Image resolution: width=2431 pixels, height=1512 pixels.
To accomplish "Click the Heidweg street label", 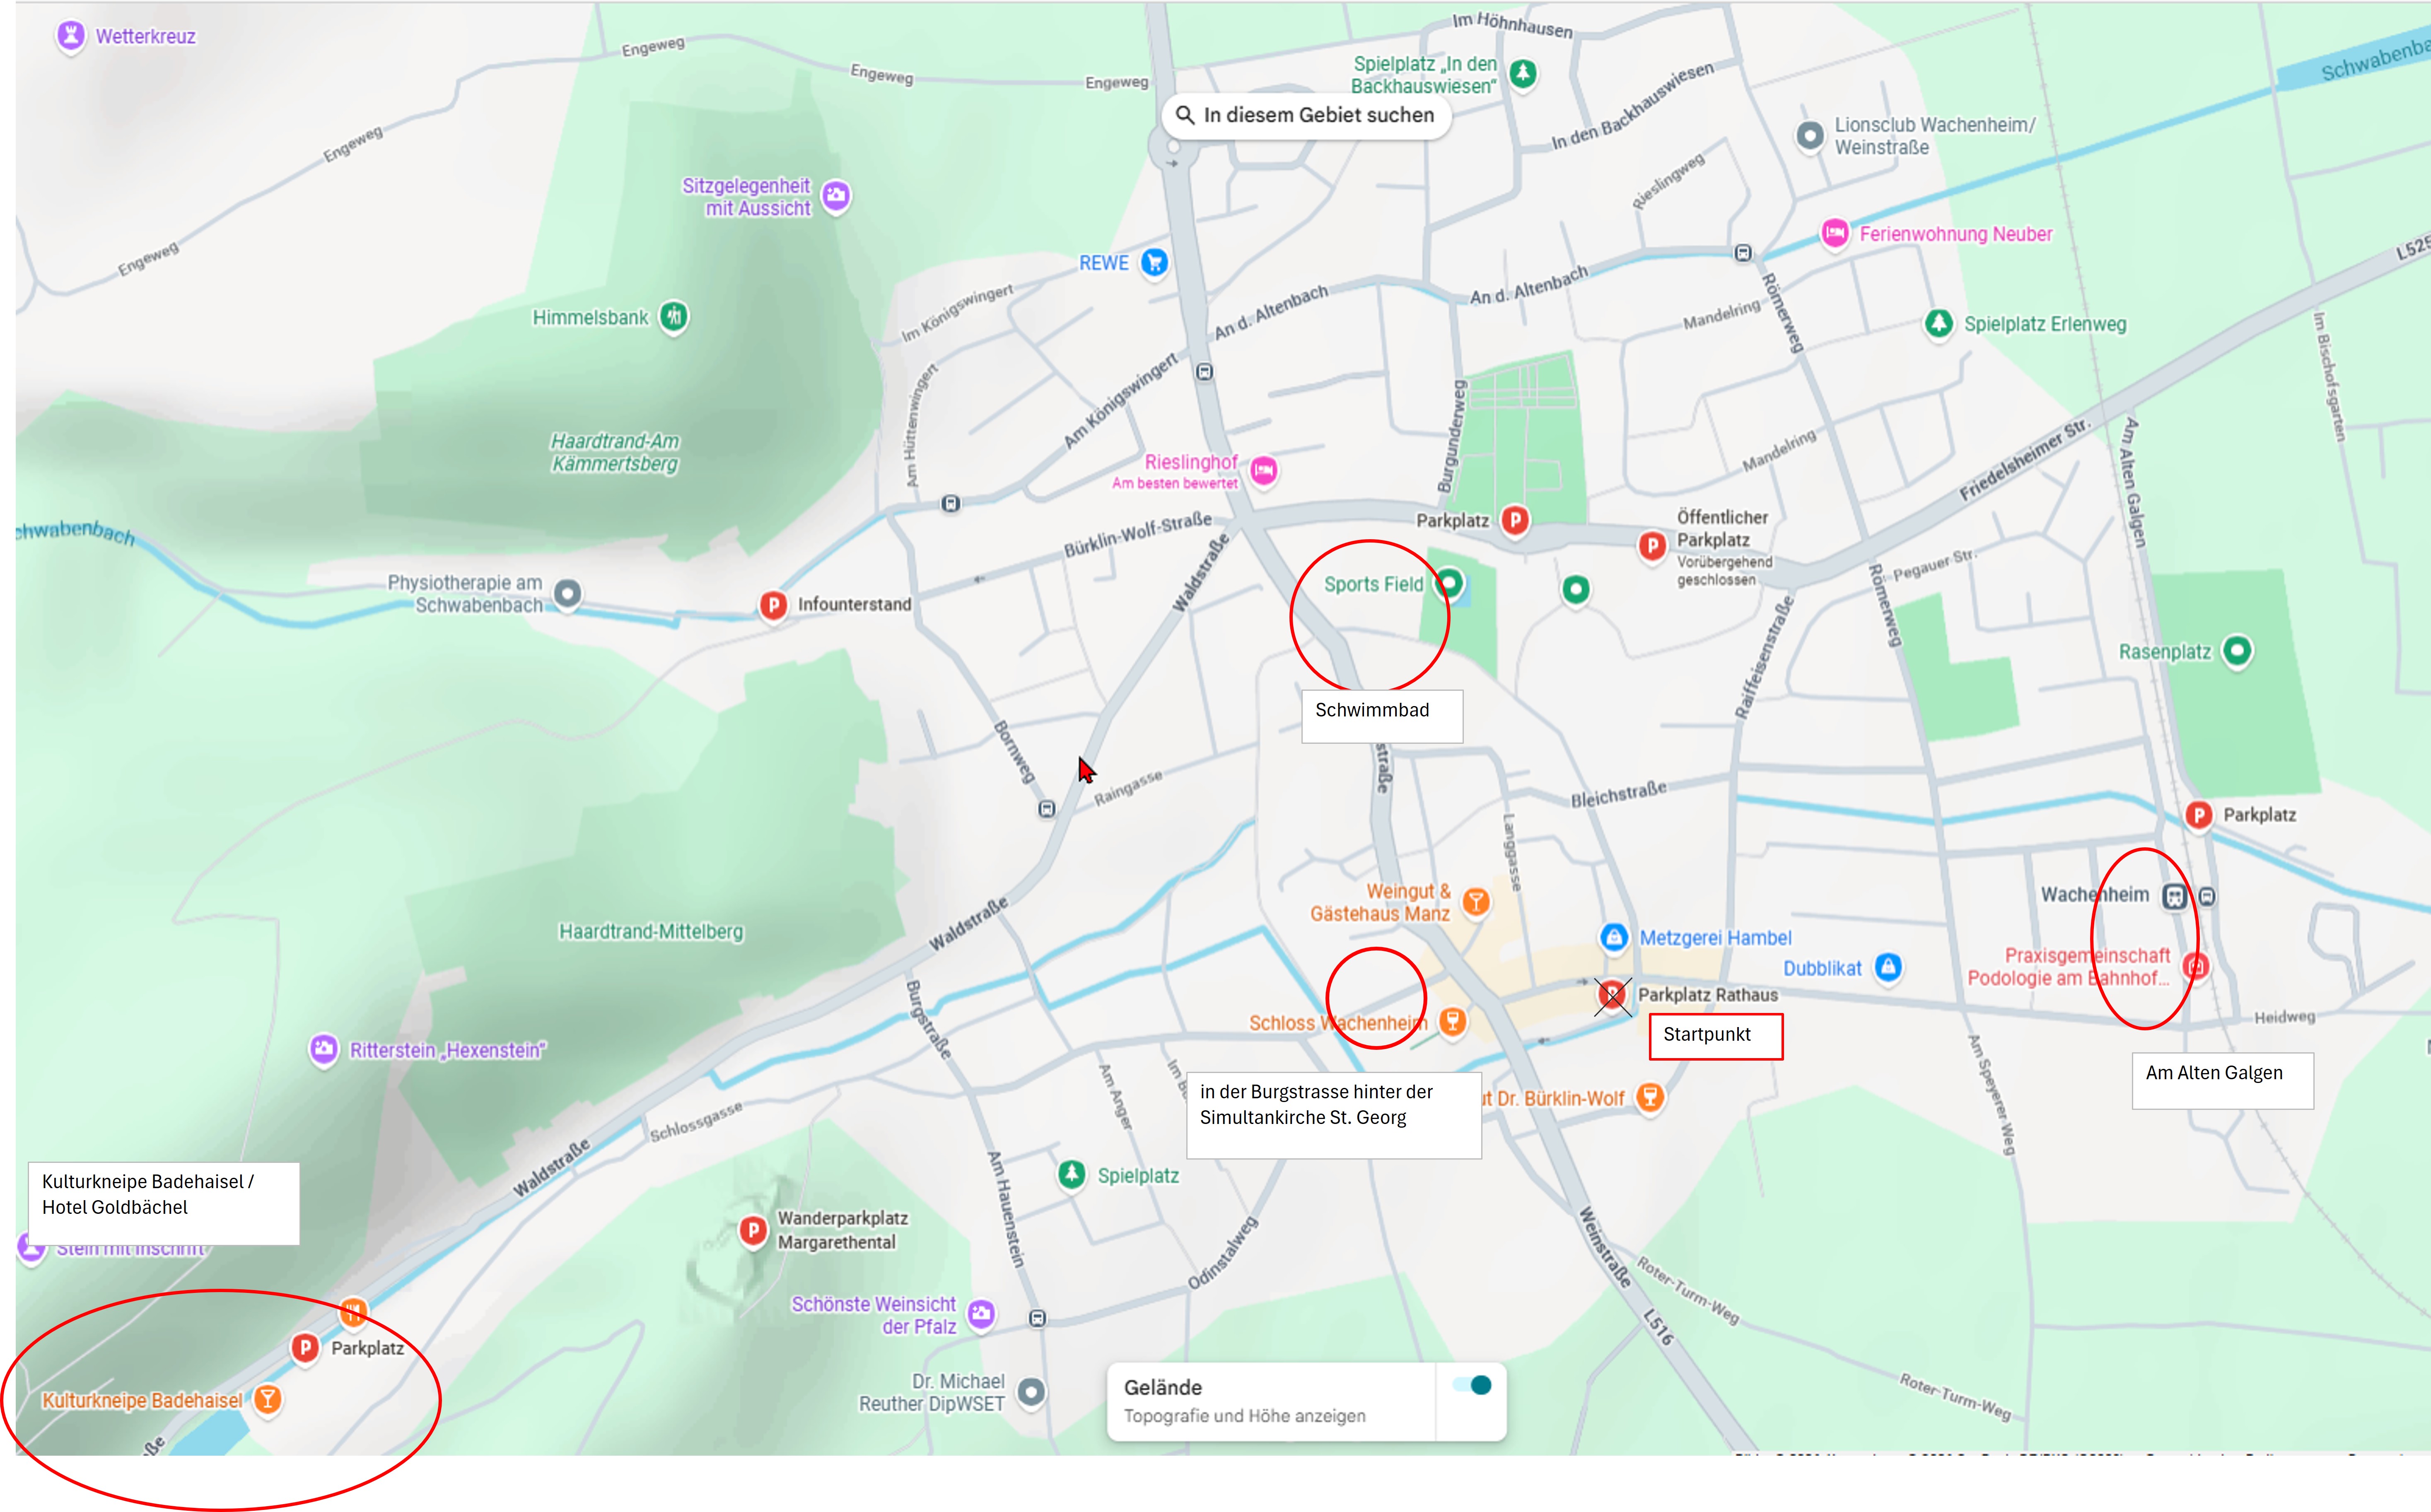I will (2284, 1017).
